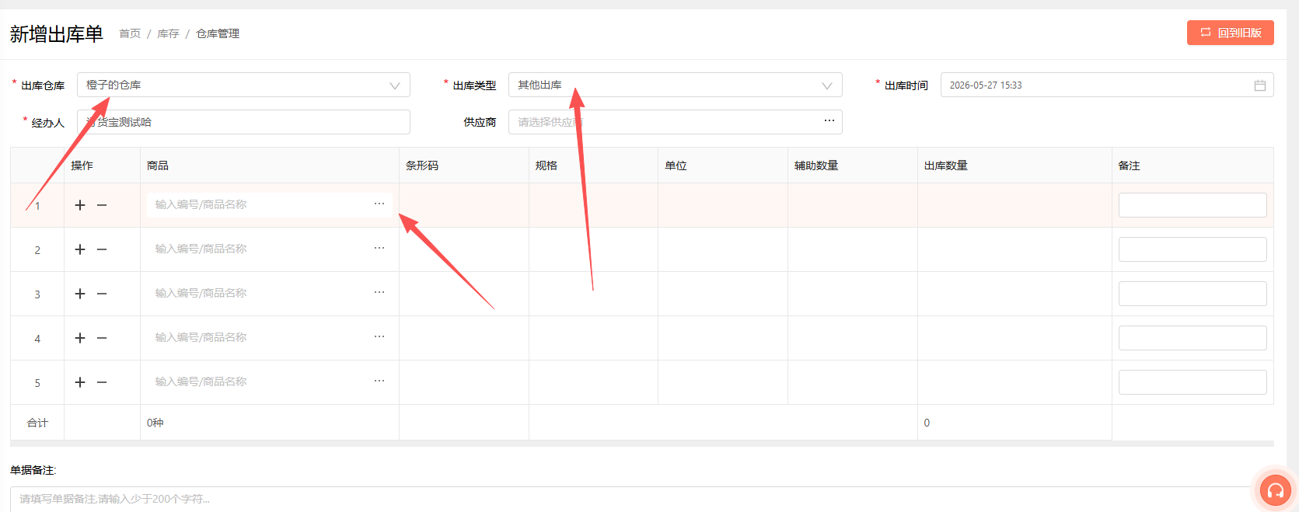Open product picker ellipsis in row 2

click(x=379, y=248)
